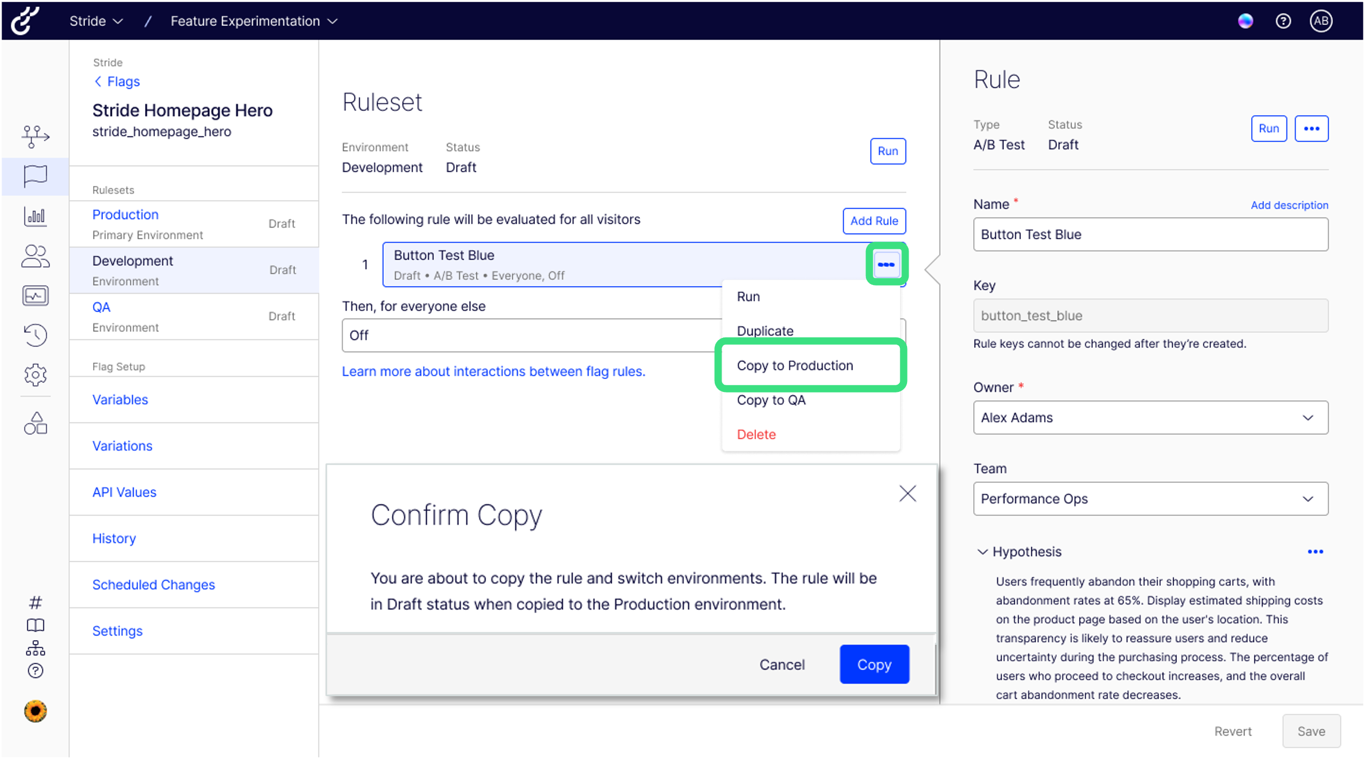Open the Rule panel ellipsis menu
The height and width of the screenshot is (759, 1365).
point(1311,128)
